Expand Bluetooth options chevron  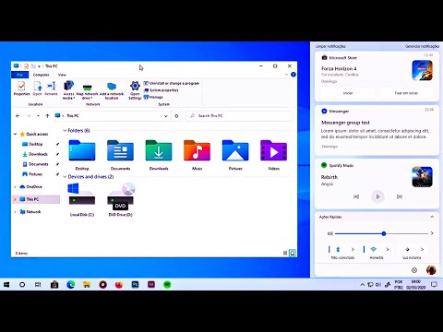pos(353,249)
